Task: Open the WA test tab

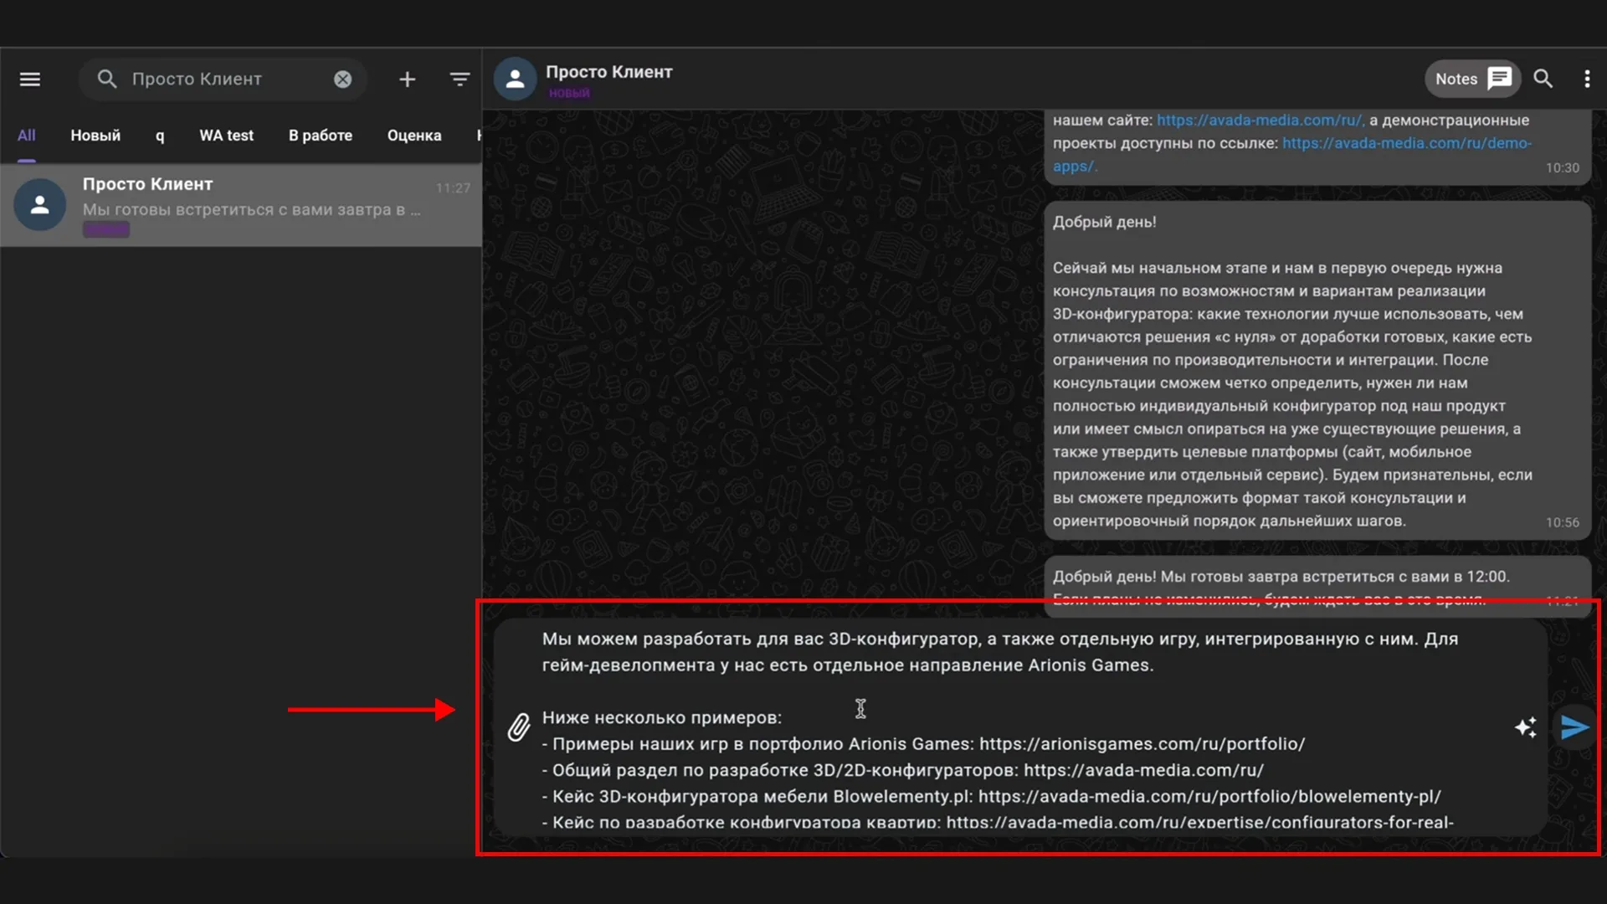Action: pyautogui.click(x=226, y=135)
